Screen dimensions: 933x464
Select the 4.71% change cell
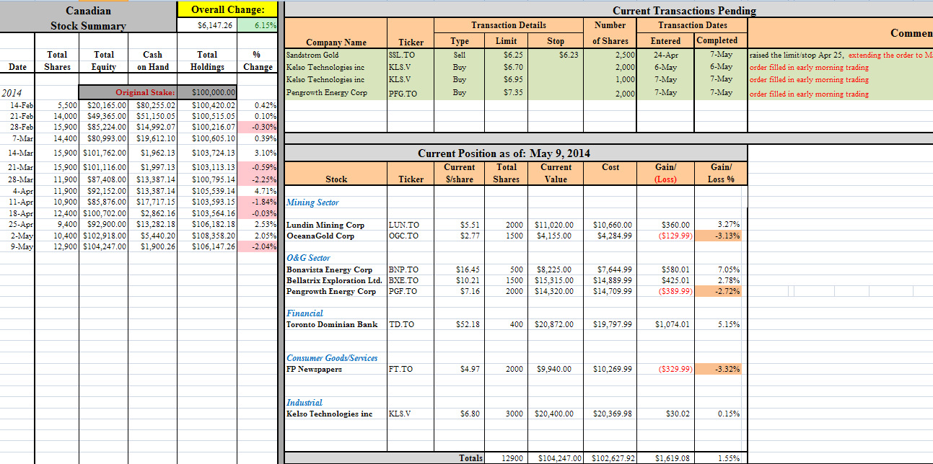(x=258, y=191)
